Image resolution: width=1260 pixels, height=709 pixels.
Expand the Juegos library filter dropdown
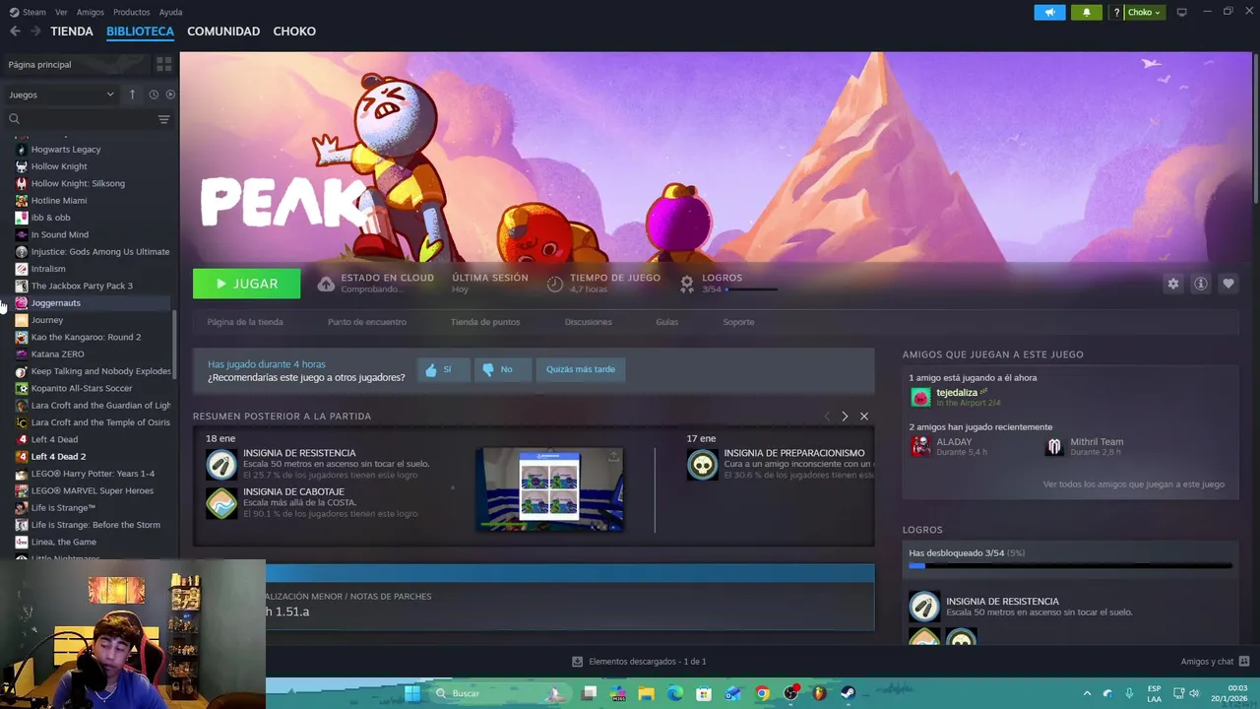coord(61,95)
